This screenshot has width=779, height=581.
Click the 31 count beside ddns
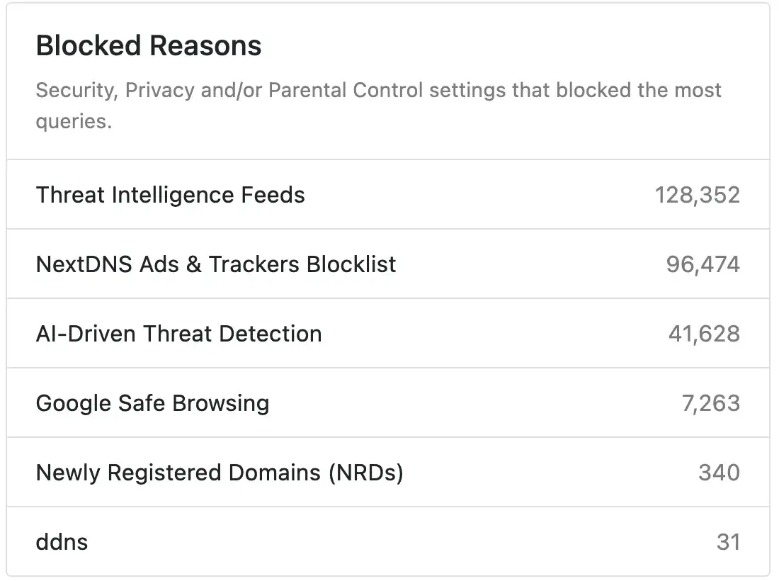coord(728,542)
